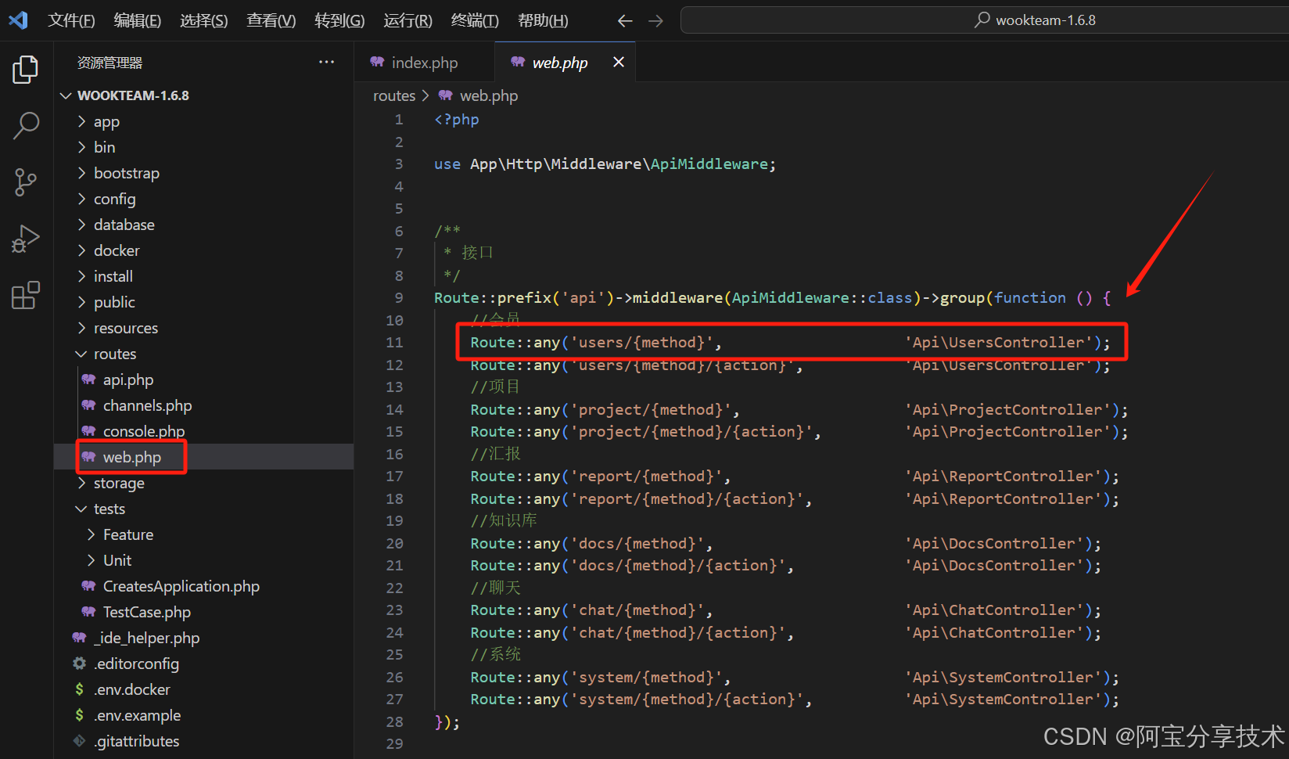Open _ide_helper.php file
Image resolution: width=1289 pixels, height=759 pixels.
coord(203,638)
